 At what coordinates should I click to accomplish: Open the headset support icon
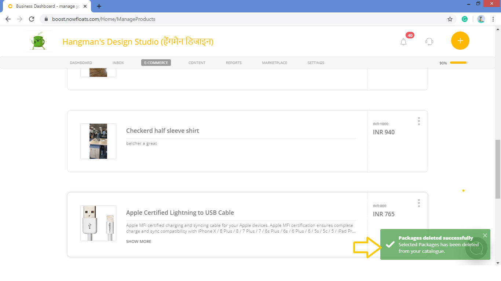coord(429,41)
